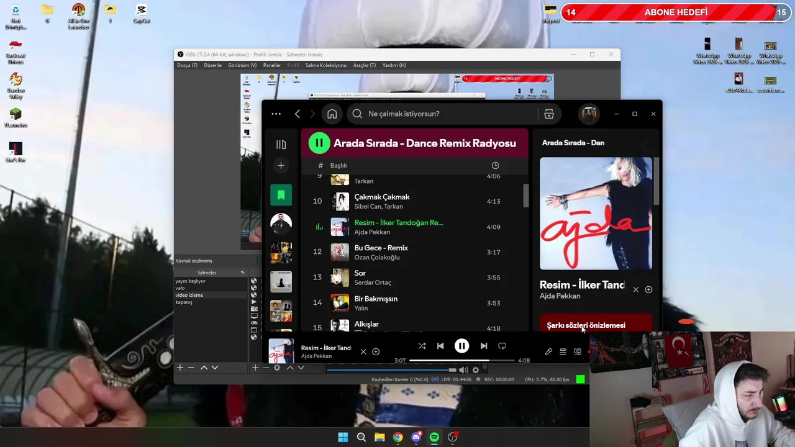This screenshot has width=795, height=447.
Task: Switch to Spotify from the taskbar
Action: (x=434, y=437)
